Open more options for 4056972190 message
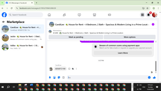This screenshot has width=161, height=91. point(76,69)
